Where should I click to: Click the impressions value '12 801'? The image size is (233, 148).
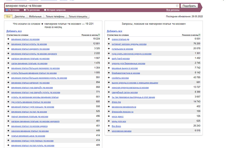pos(96,44)
